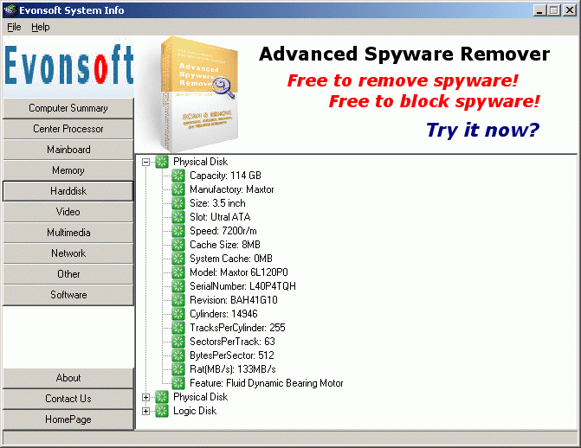The width and height of the screenshot is (581, 448).
Task: Click the green icon beside Logic Disk
Action: [162, 411]
